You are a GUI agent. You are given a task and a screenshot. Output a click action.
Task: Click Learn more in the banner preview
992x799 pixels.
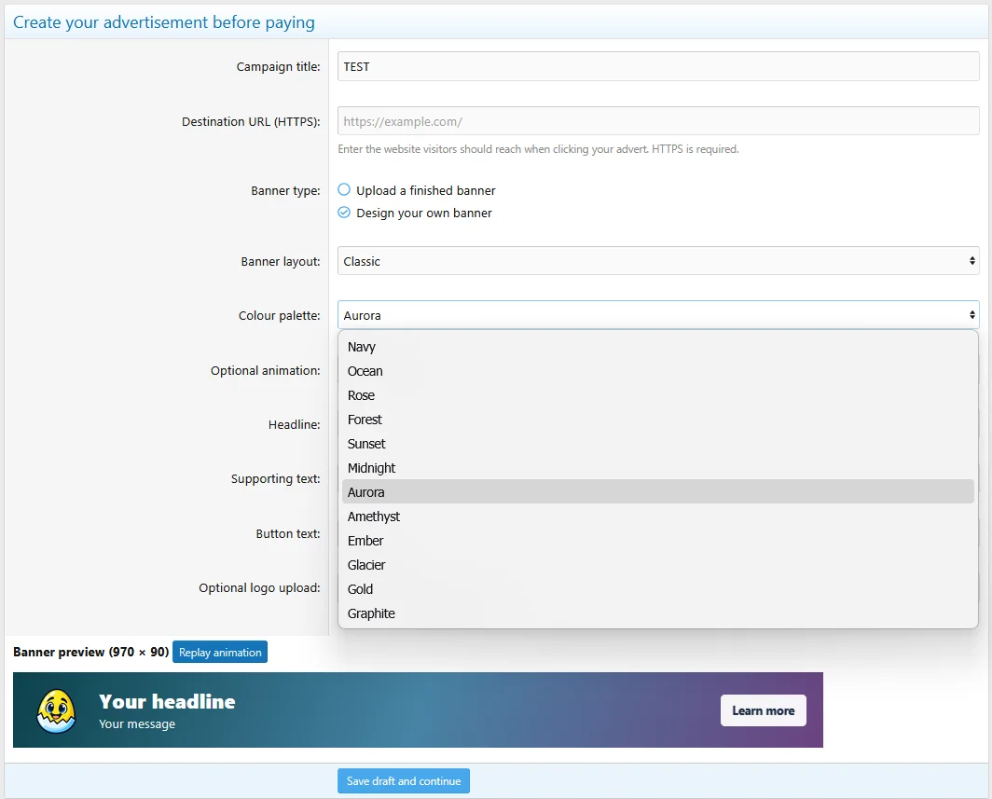pyautogui.click(x=763, y=710)
